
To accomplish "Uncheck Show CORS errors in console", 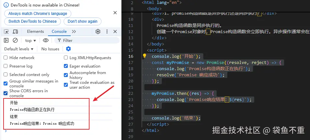I will [x=6, y=93].
